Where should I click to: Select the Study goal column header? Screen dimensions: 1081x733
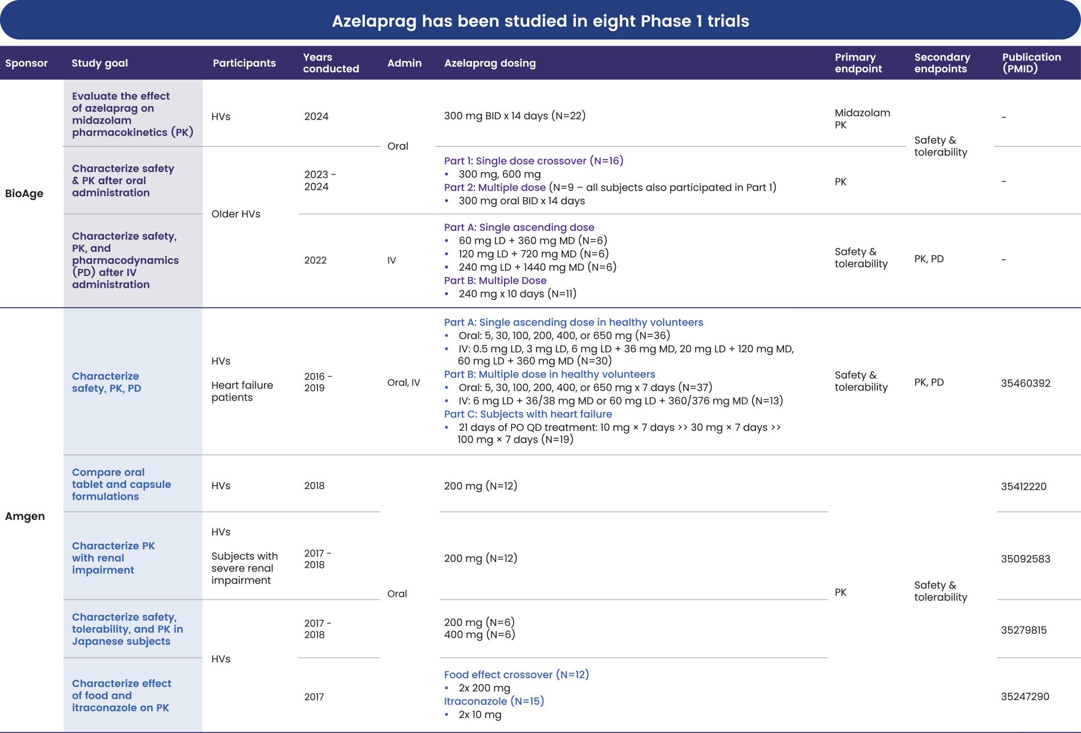point(100,63)
